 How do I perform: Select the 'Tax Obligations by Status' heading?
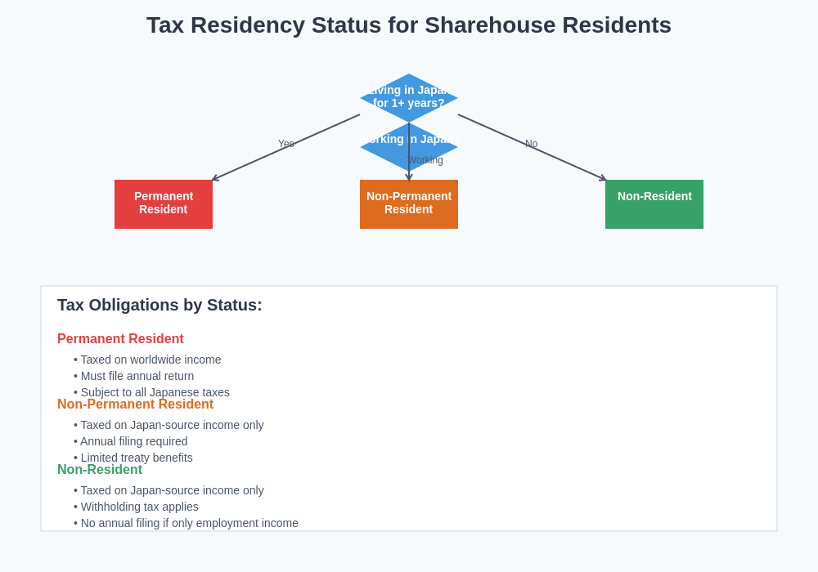[160, 305]
